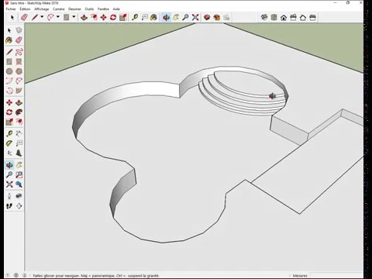Open the Arc tool dropdown arrow

[x=58, y=17]
